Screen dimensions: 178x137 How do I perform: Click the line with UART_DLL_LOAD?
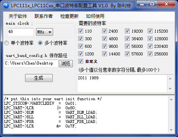click(50, 117)
